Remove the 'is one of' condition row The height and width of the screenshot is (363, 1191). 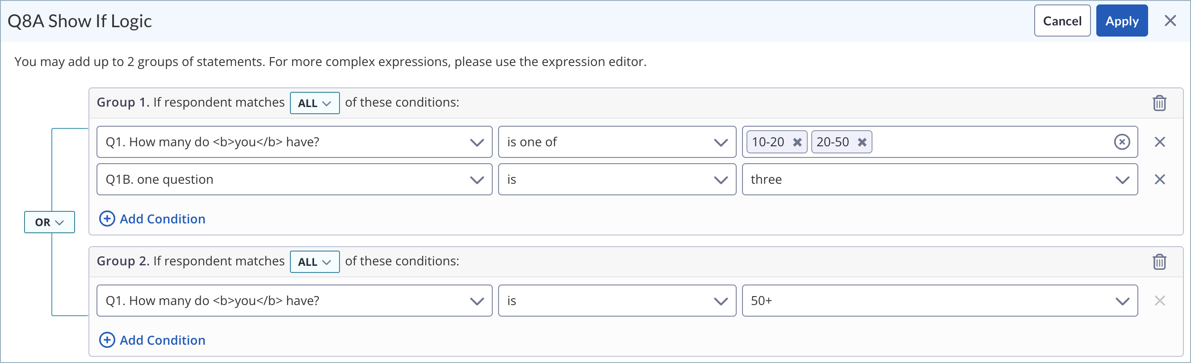click(x=1160, y=142)
